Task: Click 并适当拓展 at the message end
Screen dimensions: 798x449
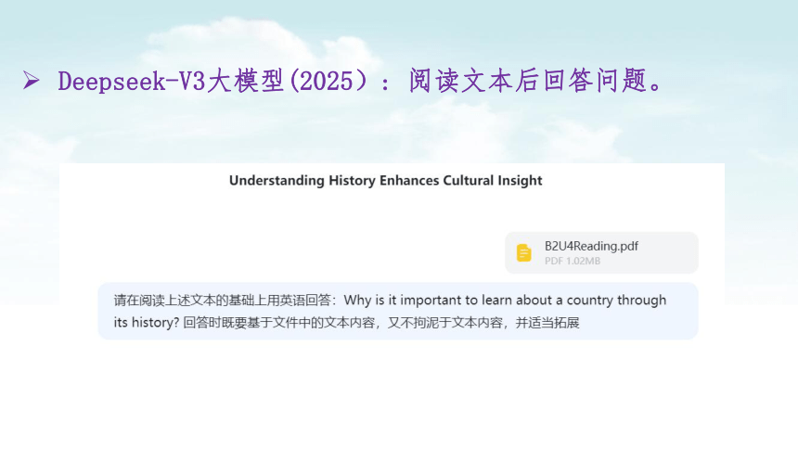Action: click(x=547, y=323)
